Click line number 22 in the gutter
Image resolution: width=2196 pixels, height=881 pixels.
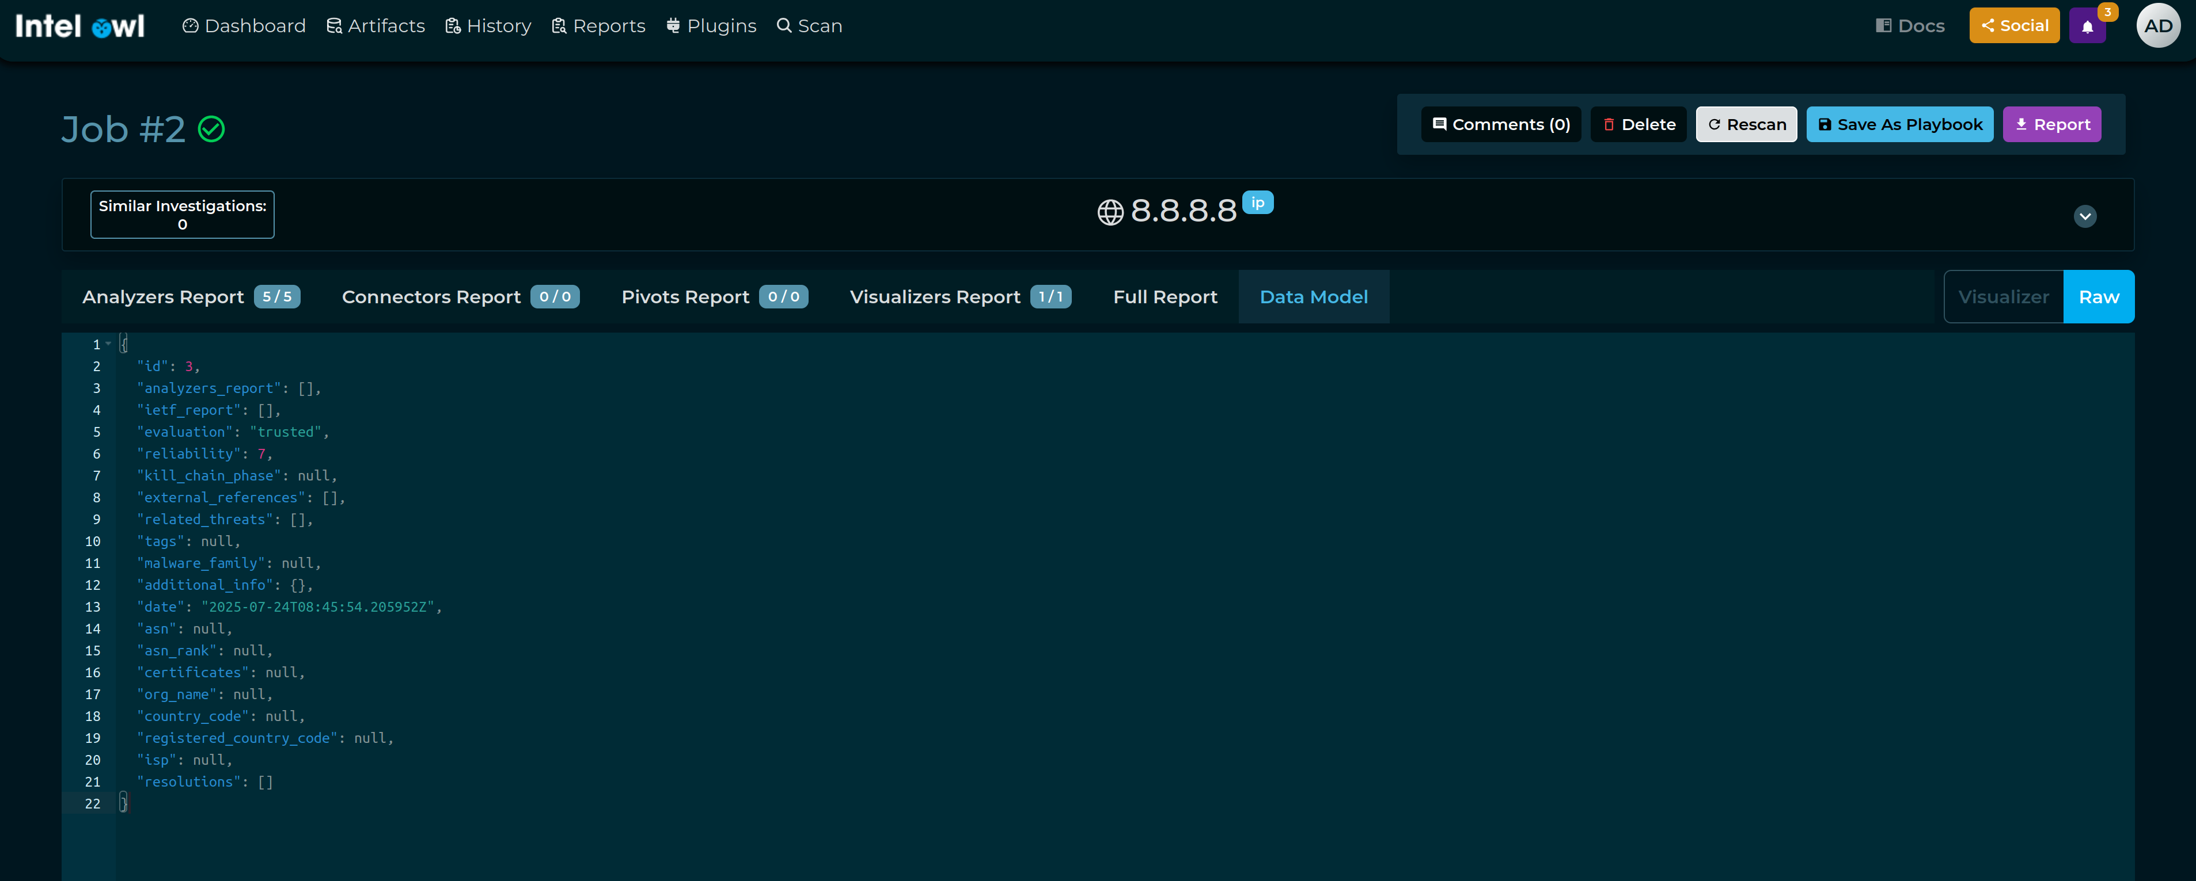click(x=92, y=804)
